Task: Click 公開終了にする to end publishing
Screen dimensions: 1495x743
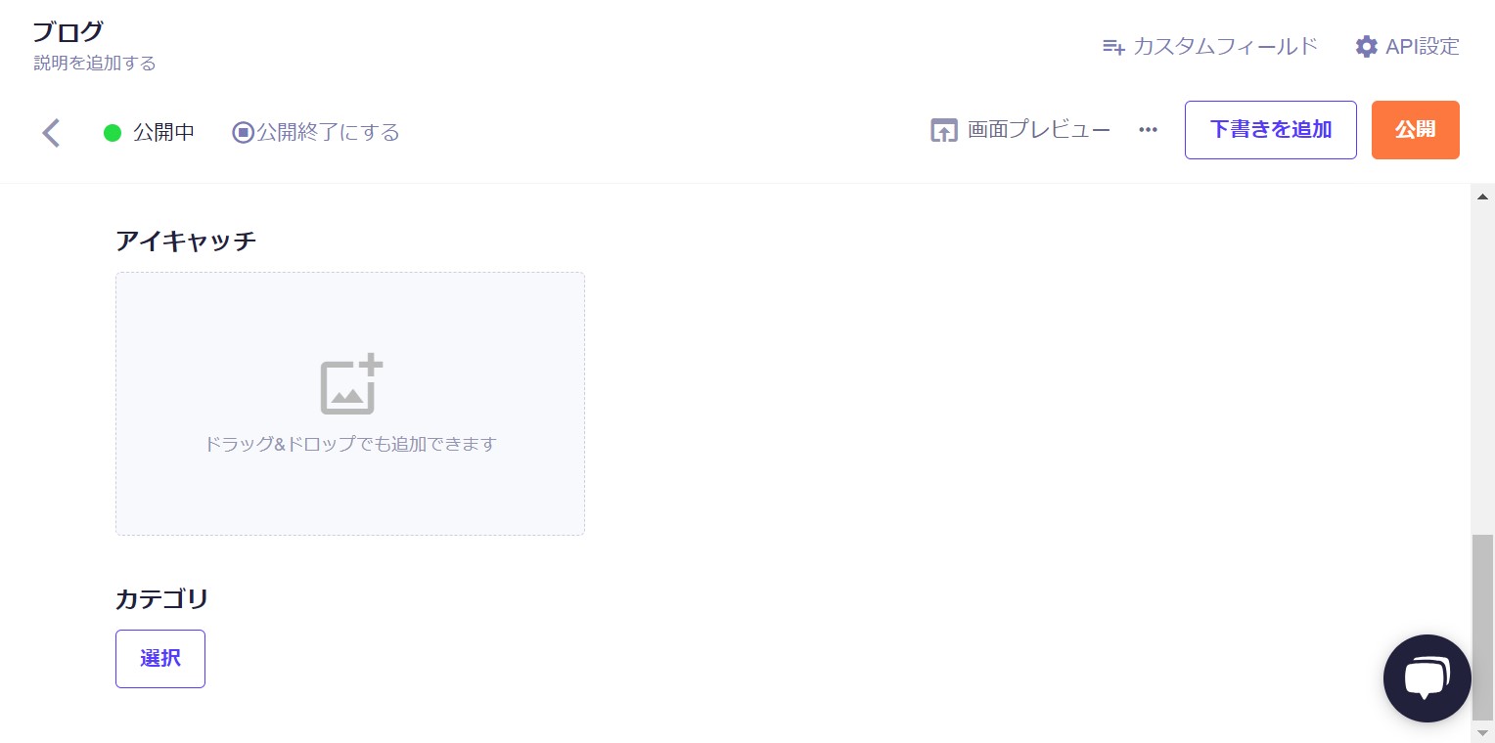Action: (328, 132)
